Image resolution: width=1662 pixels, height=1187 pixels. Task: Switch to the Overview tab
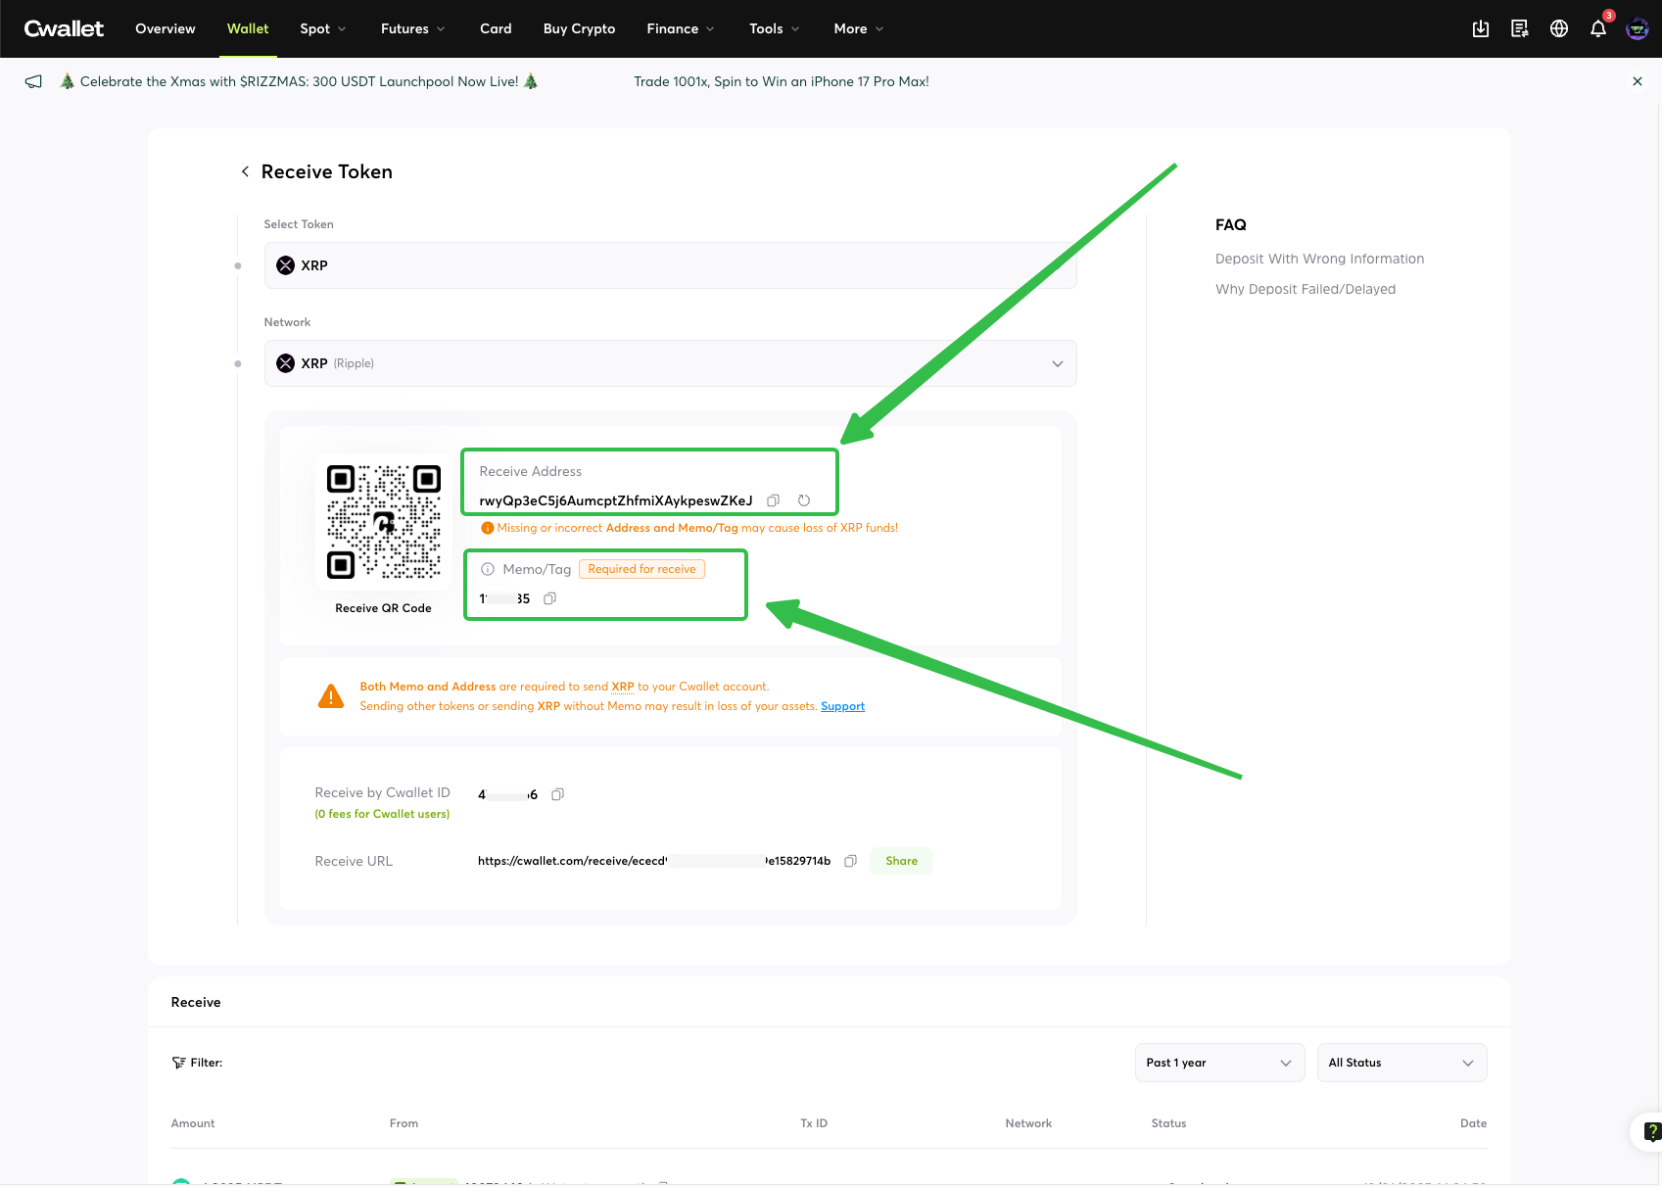(x=166, y=29)
